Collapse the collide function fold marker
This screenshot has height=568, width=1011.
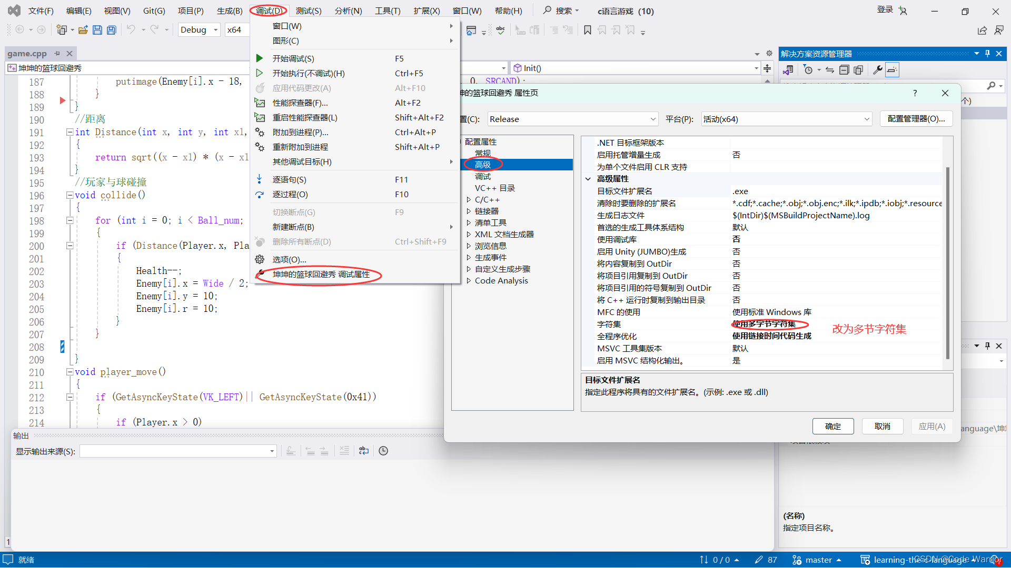click(70, 195)
